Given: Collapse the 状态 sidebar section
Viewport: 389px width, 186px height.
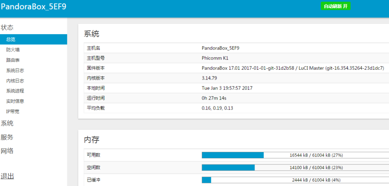Looking at the screenshot, I should (x=7, y=28).
